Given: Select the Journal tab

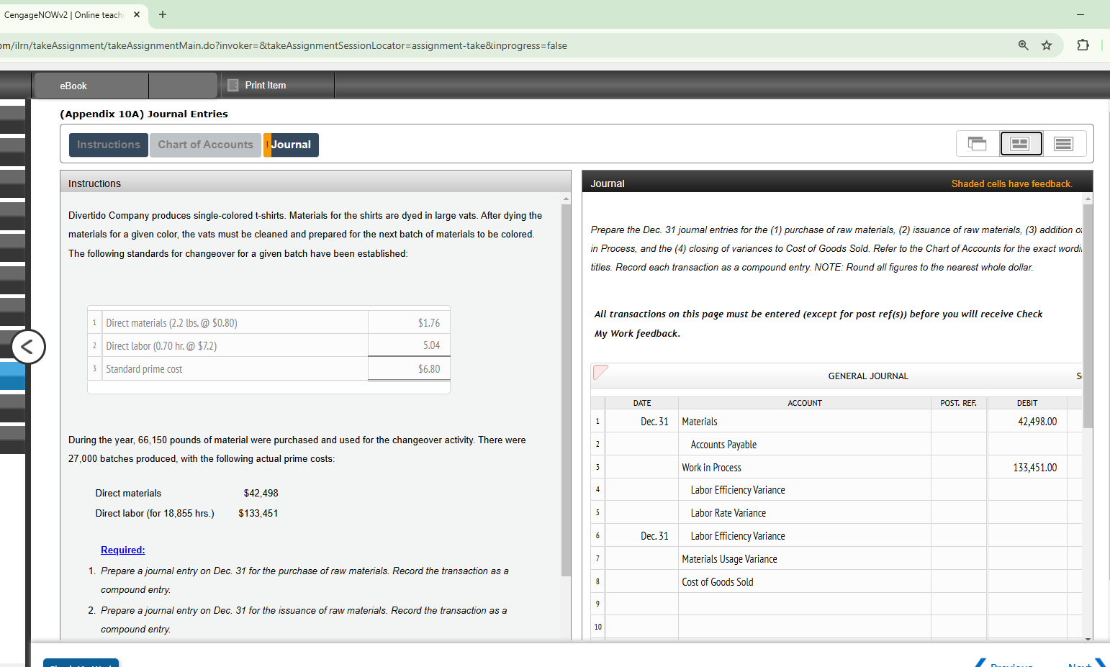Looking at the screenshot, I should click(x=291, y=145).
